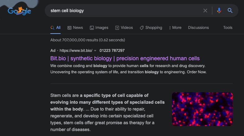The width and height of the screenshot is (244, 136).
Task: Start voice search with microphone icon
Action: tap(219, 11)
